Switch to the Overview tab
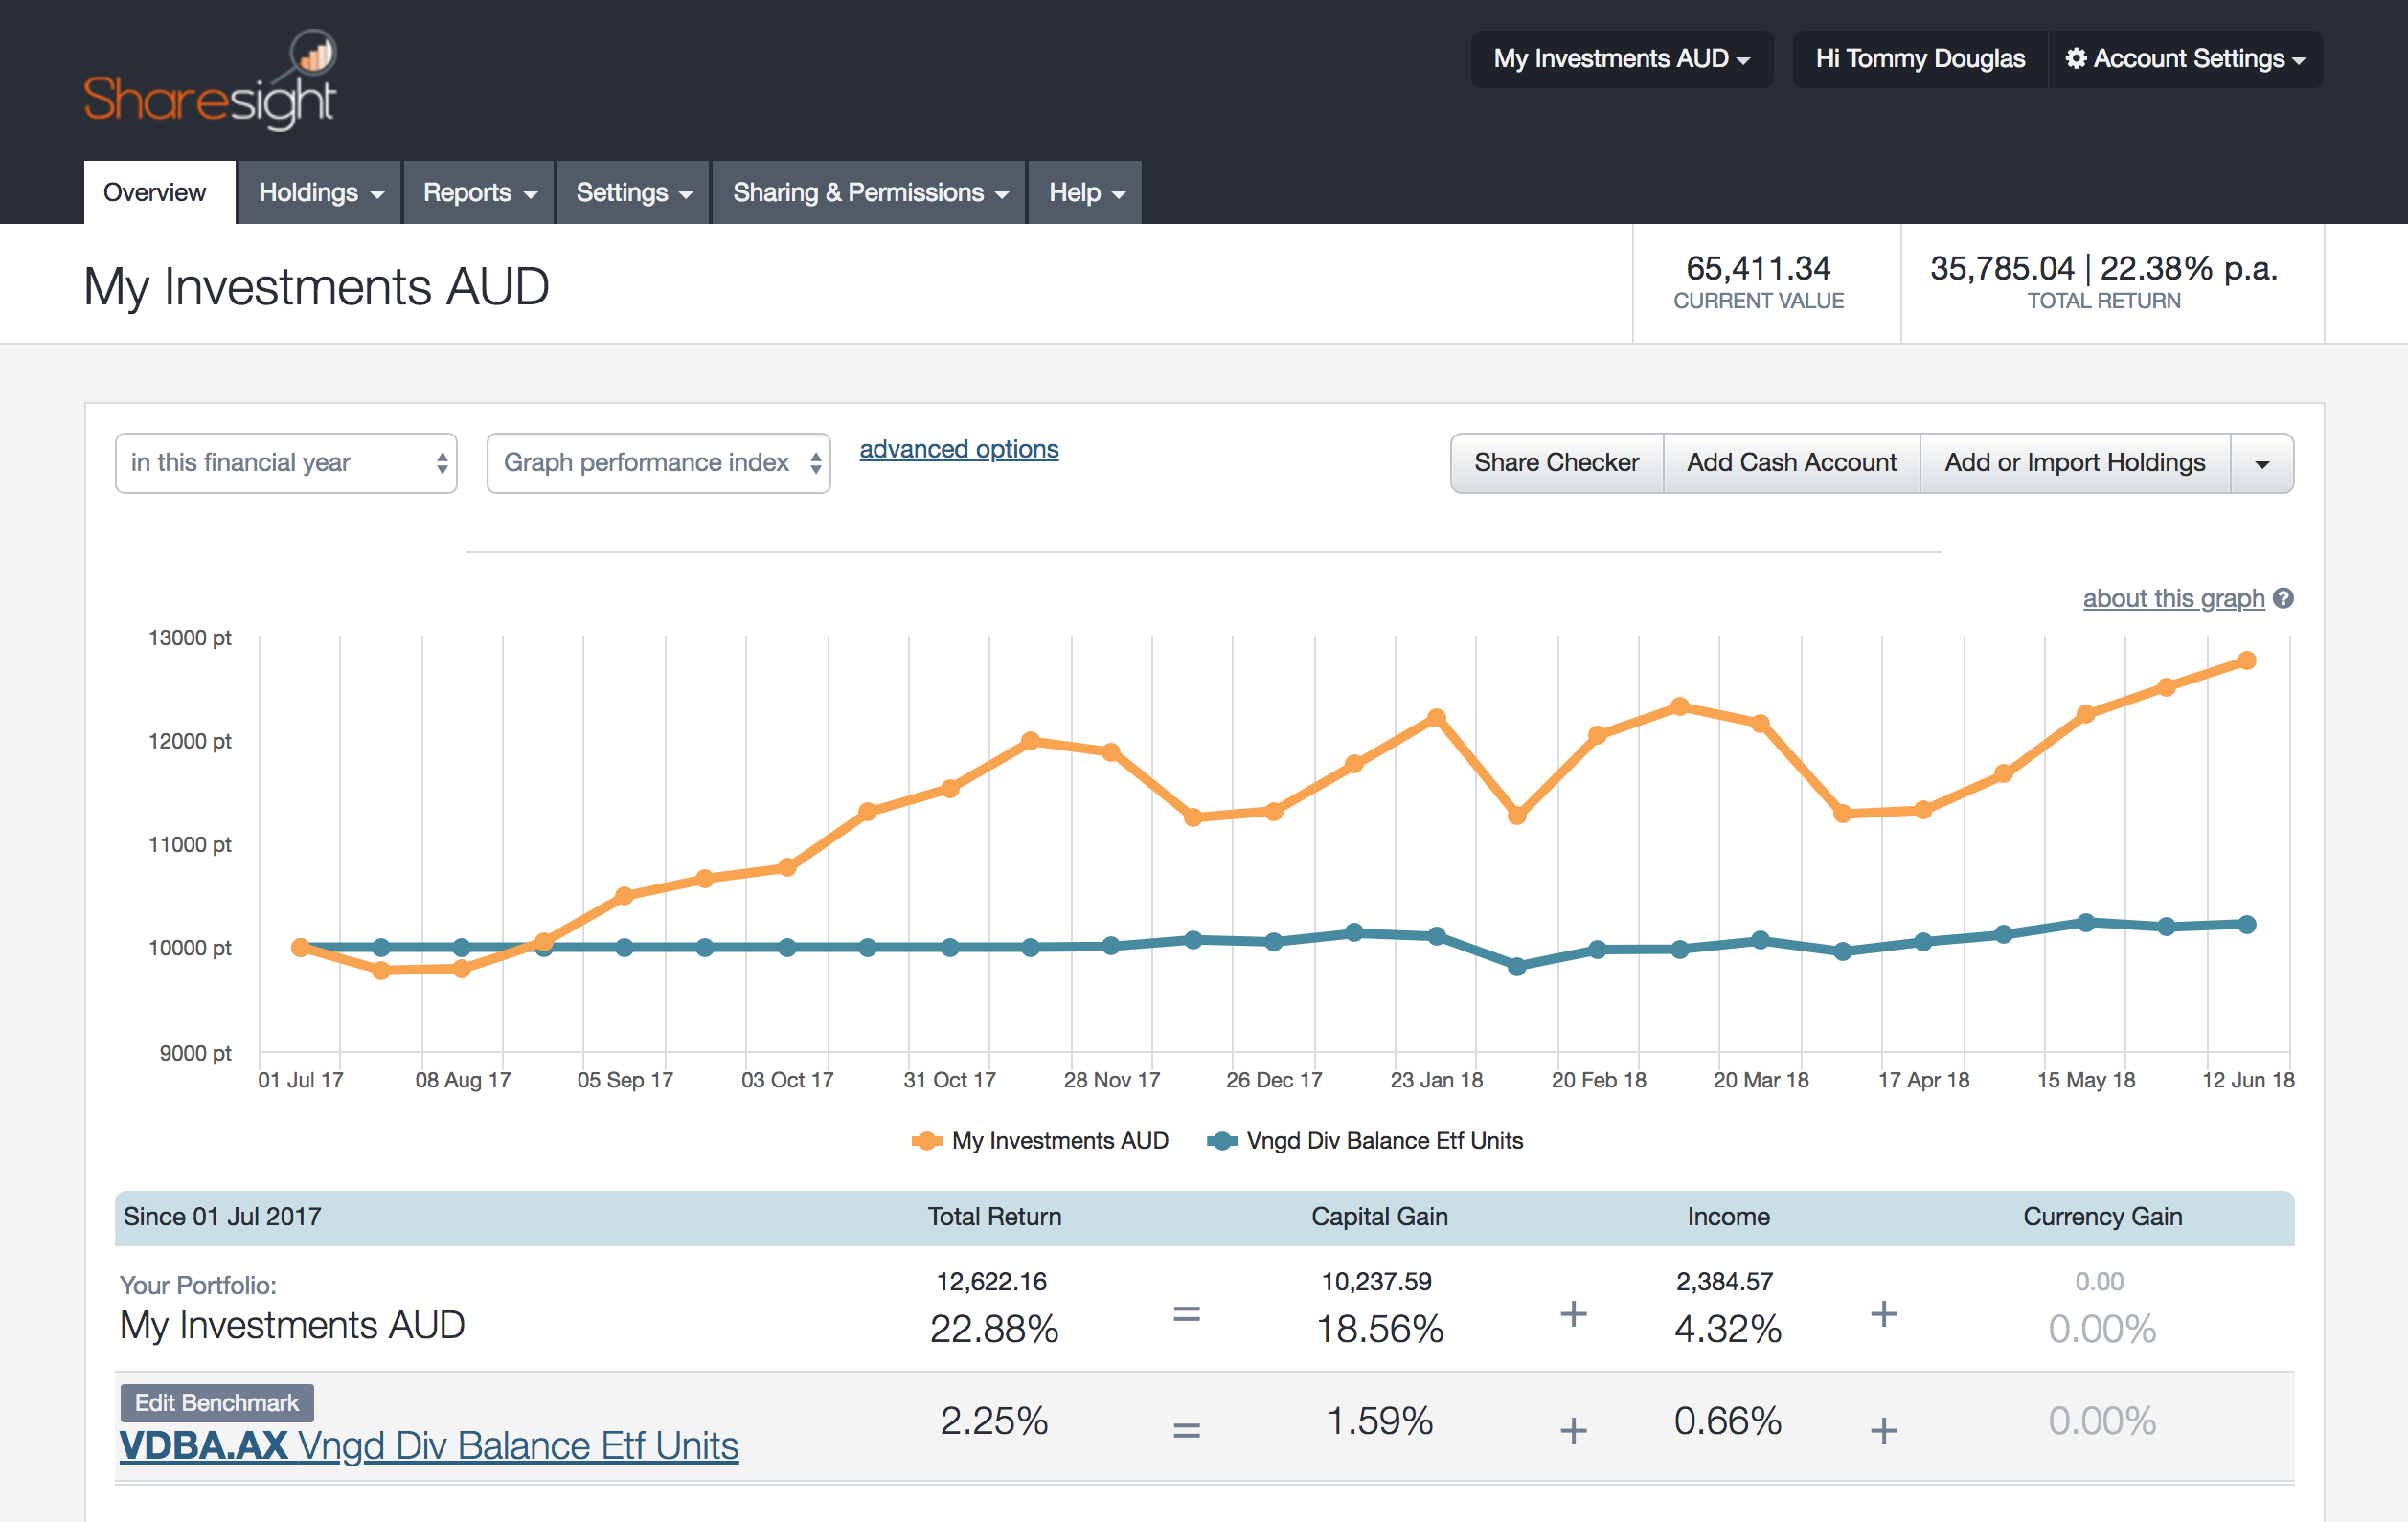The image size is (2408, 1522). (x=158, y=191)
